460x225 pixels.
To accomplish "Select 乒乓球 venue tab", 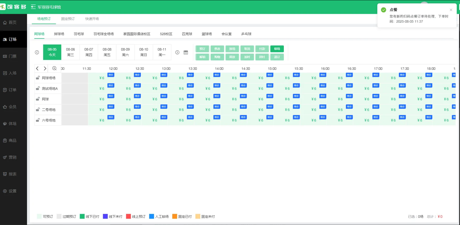I will click(x=246, y=34).
